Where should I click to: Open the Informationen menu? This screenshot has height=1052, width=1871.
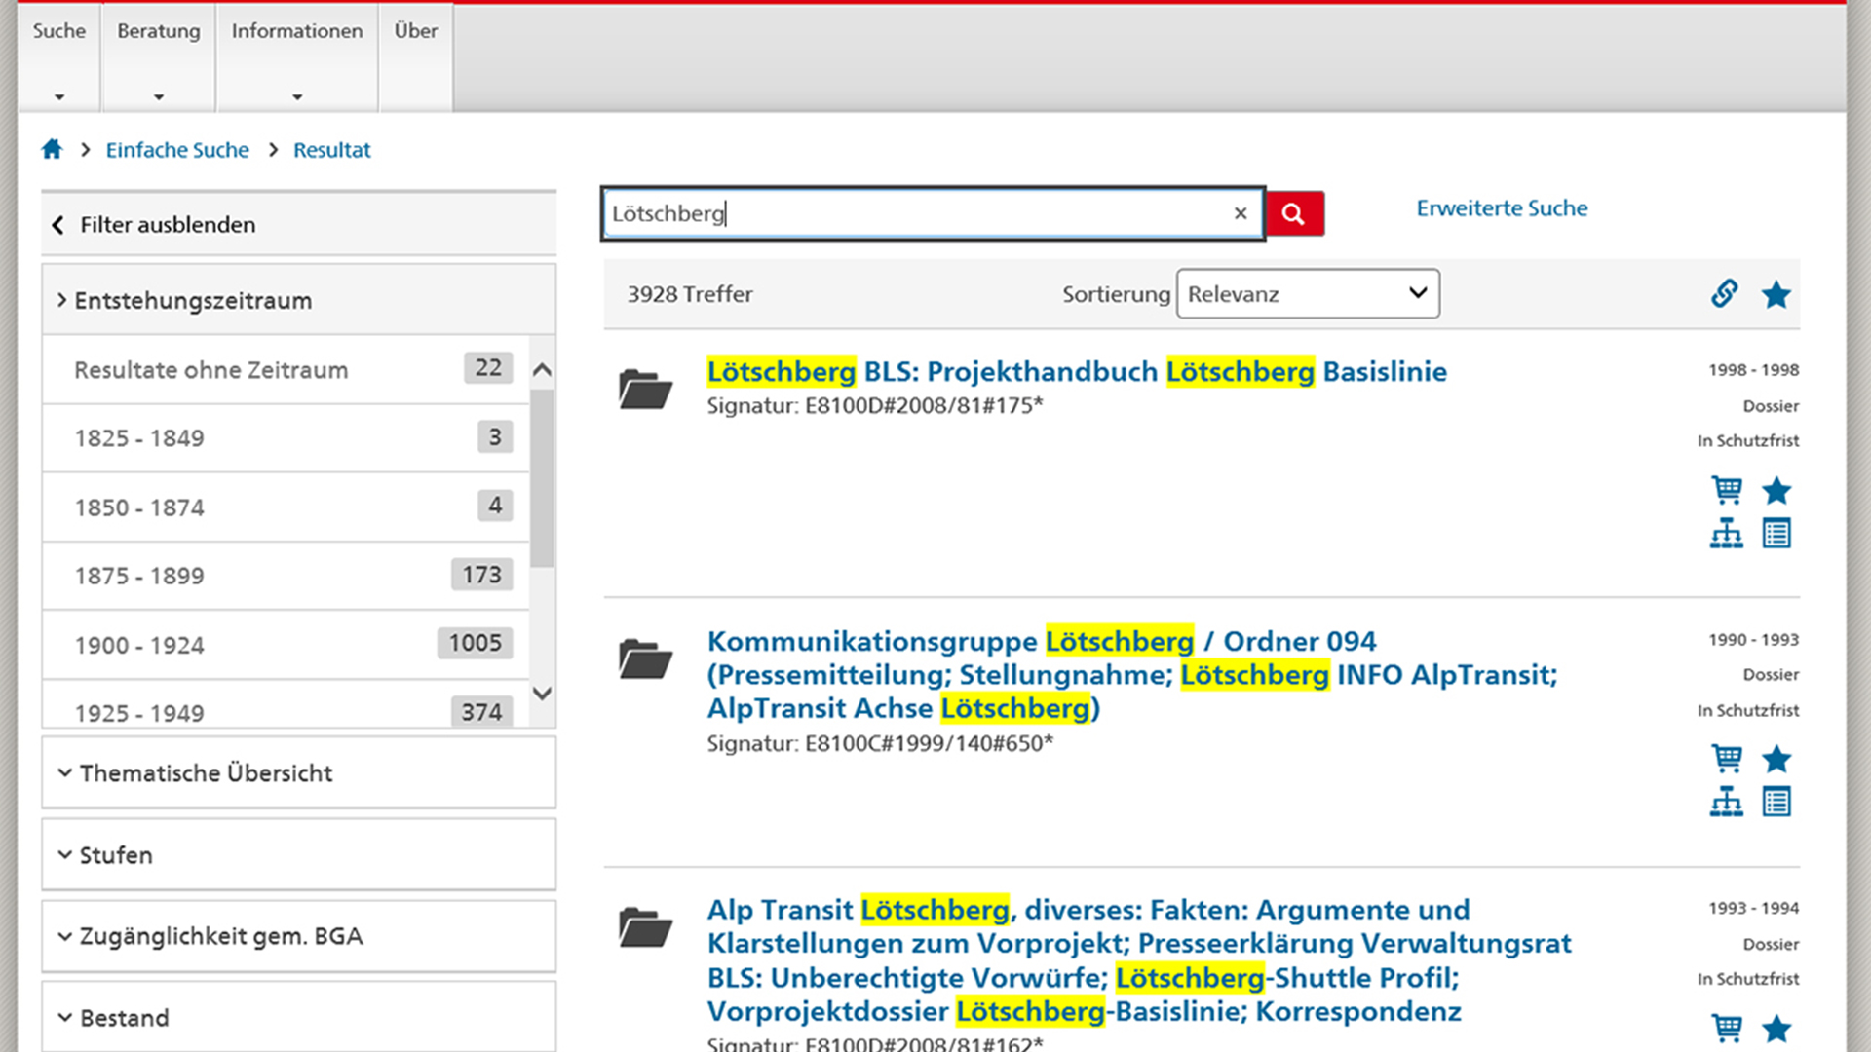(x=296, y=31)
